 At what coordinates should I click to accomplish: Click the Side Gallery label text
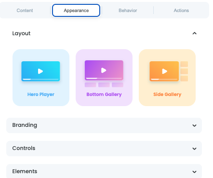pos(167,95)
